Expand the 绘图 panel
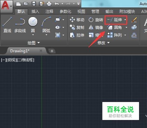The height and width of the screenshot is (128, 147). click(x=34, y=43)
